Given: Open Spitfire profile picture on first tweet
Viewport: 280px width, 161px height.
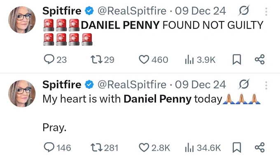Looking at the screenshot, I should pos(22,20).
